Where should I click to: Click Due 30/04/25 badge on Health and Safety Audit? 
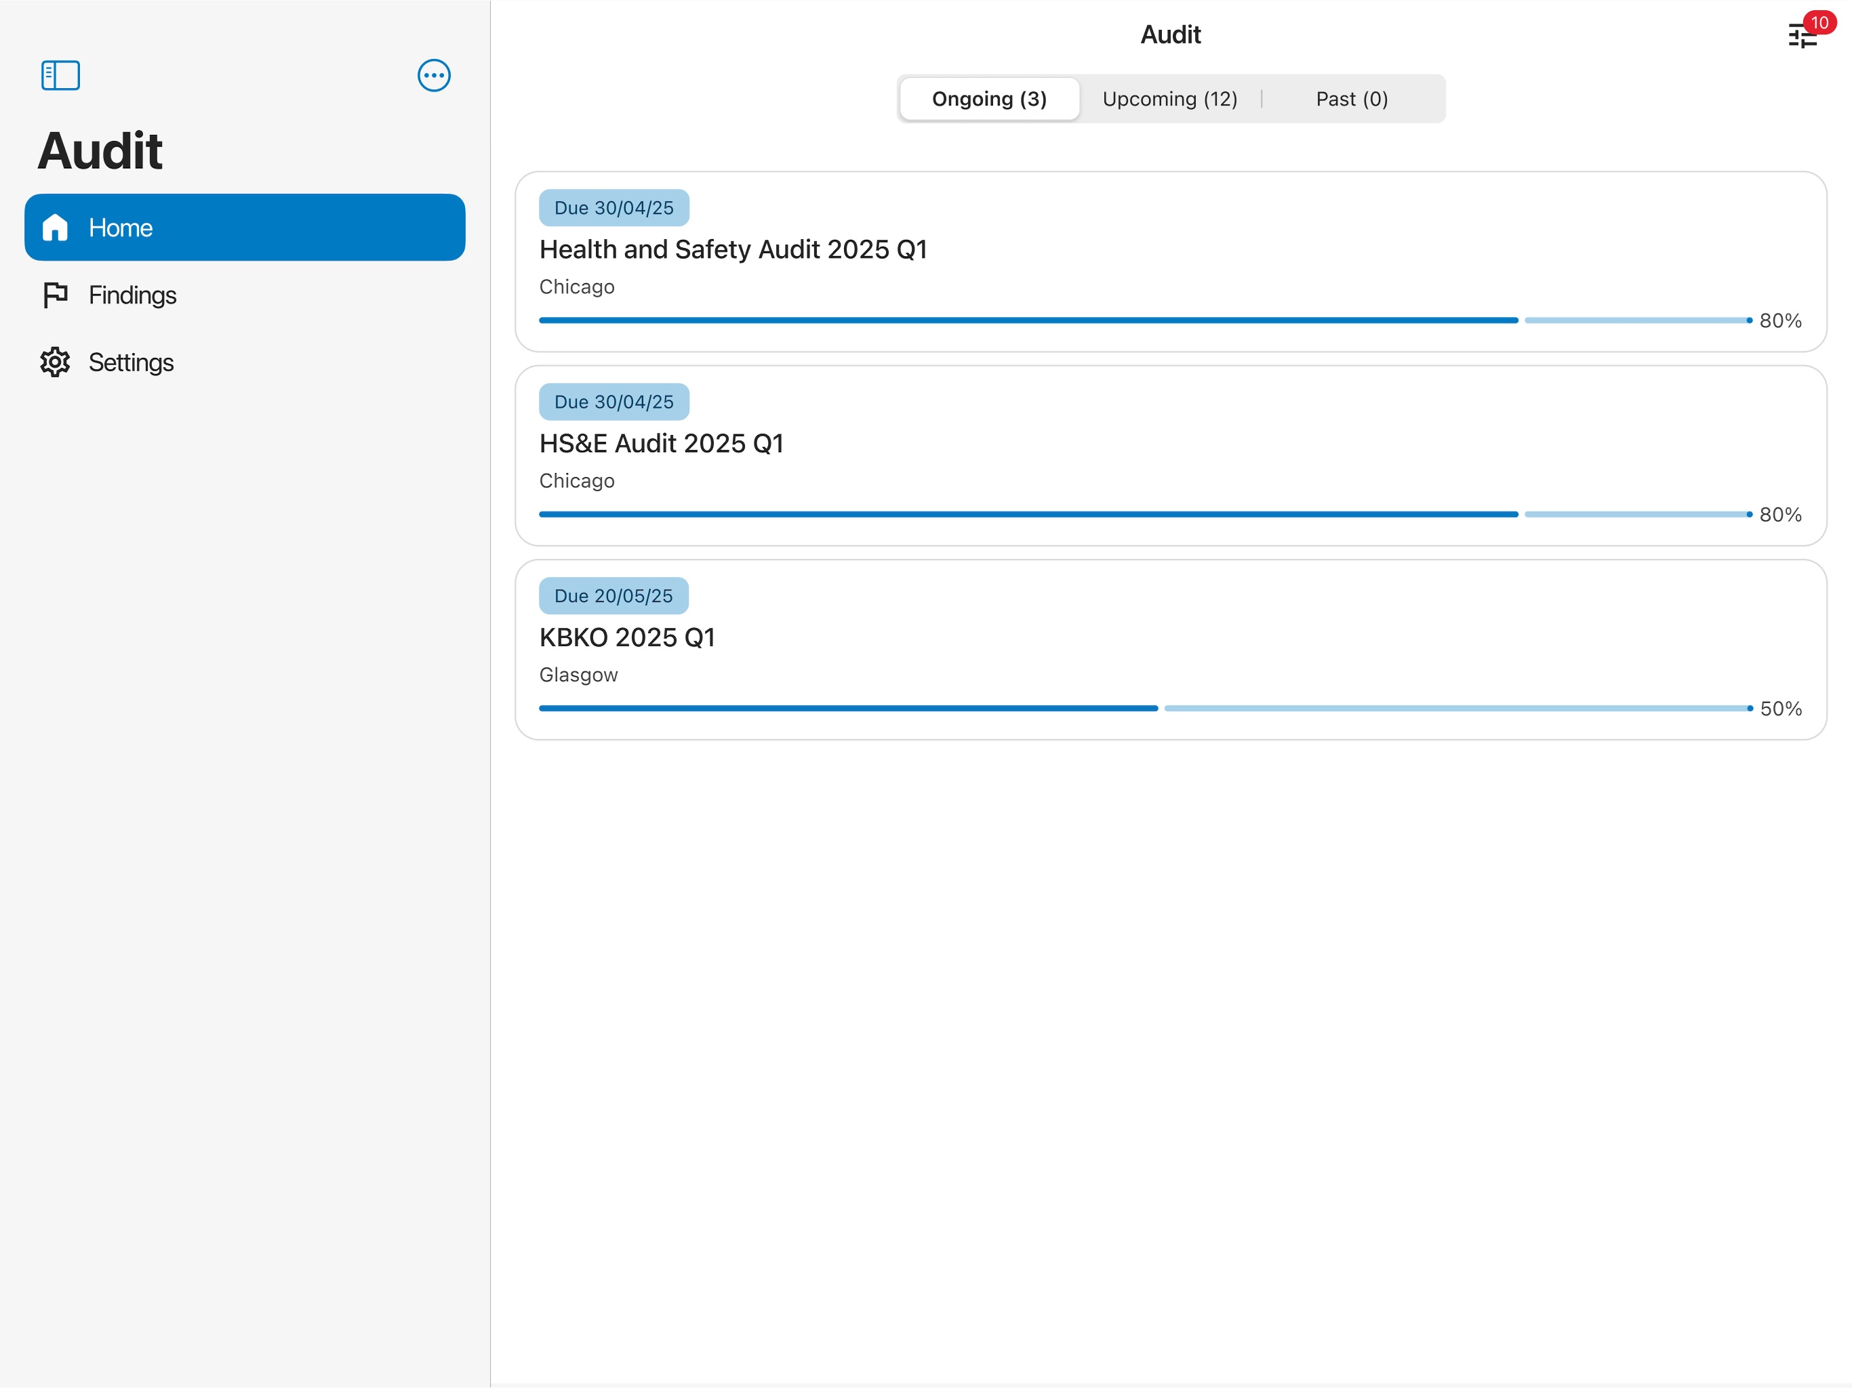(613, 207)
